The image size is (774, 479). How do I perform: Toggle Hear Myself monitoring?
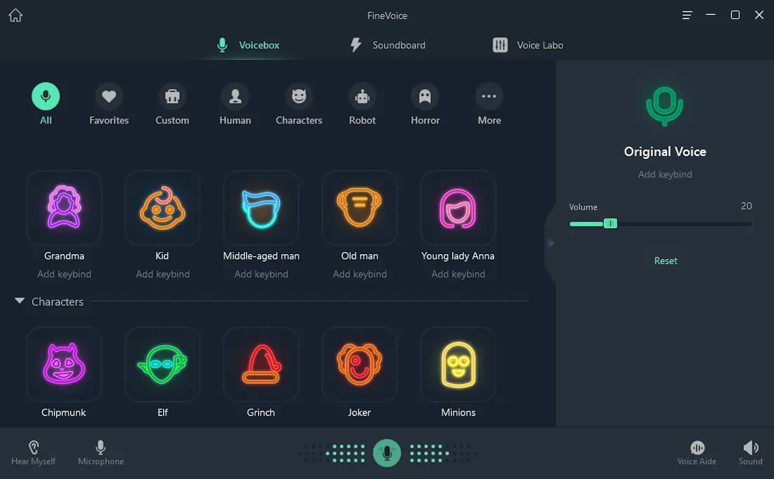pyautogui.click(x=34, y=452)
